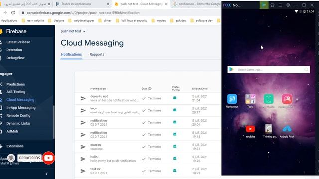Collapse Firebase sidebar with chevron
The height and width of the screenshot is (179, 319).
click(46, 174)
